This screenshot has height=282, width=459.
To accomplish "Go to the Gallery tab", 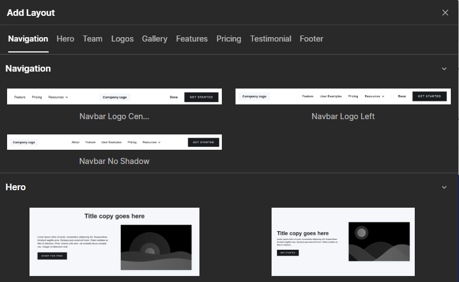I will 155,39.
